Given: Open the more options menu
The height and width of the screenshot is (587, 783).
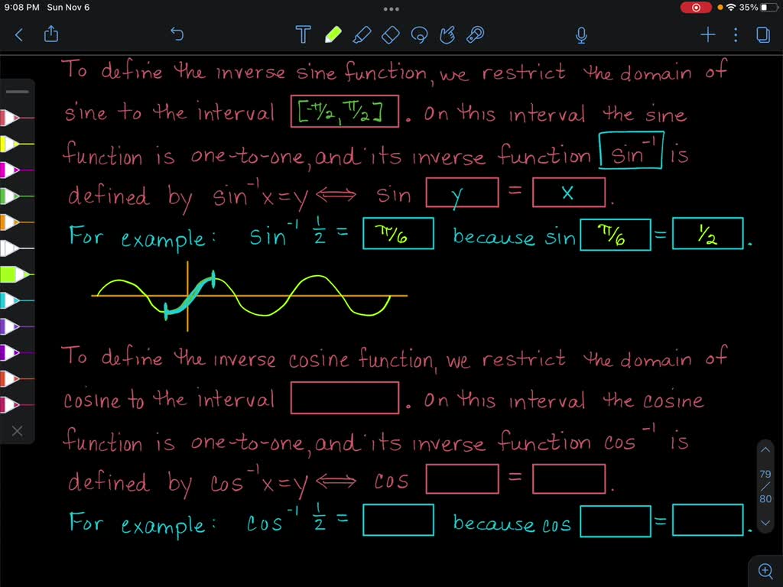Looking at the screenshot, I should 736,34.
